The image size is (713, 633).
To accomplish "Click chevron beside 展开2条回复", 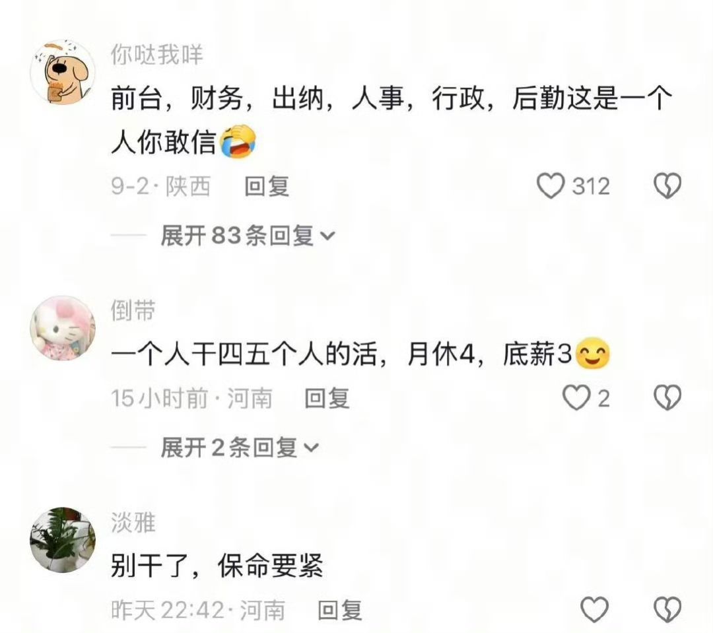I will [312, 448].
